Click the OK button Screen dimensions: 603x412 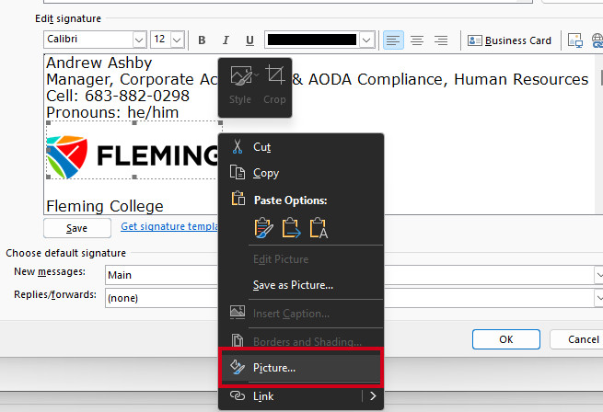pyautogui.click(x=506, y=339)
